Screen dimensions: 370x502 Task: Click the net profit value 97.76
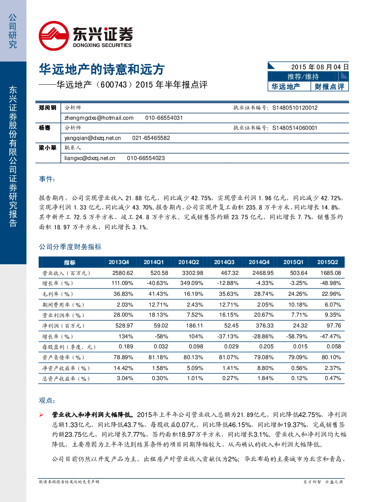(334, 326)
